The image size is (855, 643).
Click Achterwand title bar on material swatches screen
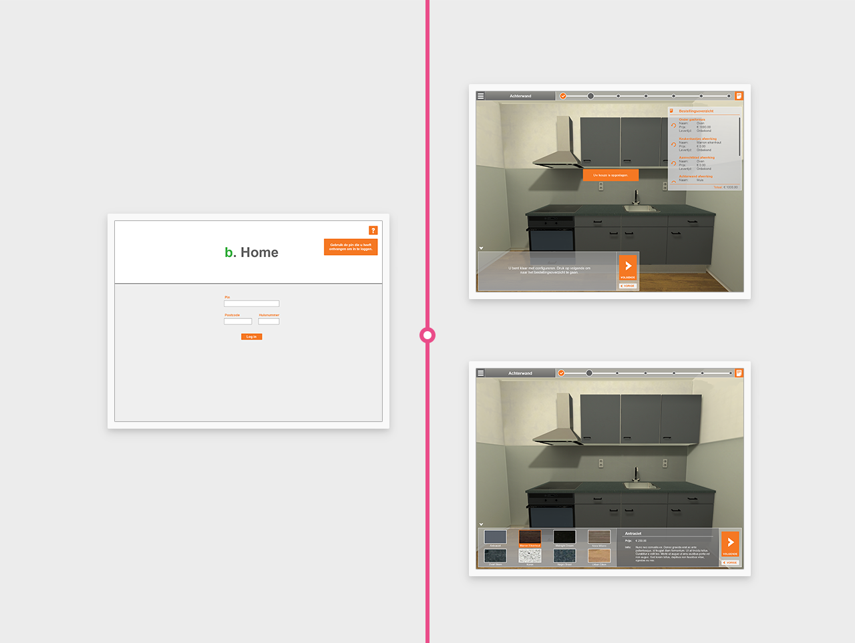(520, 373)
